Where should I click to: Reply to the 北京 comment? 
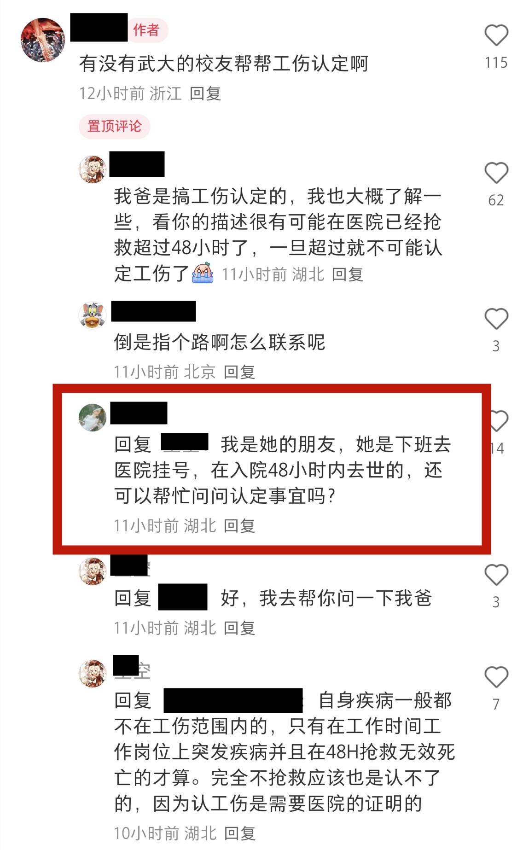[239, 372]
